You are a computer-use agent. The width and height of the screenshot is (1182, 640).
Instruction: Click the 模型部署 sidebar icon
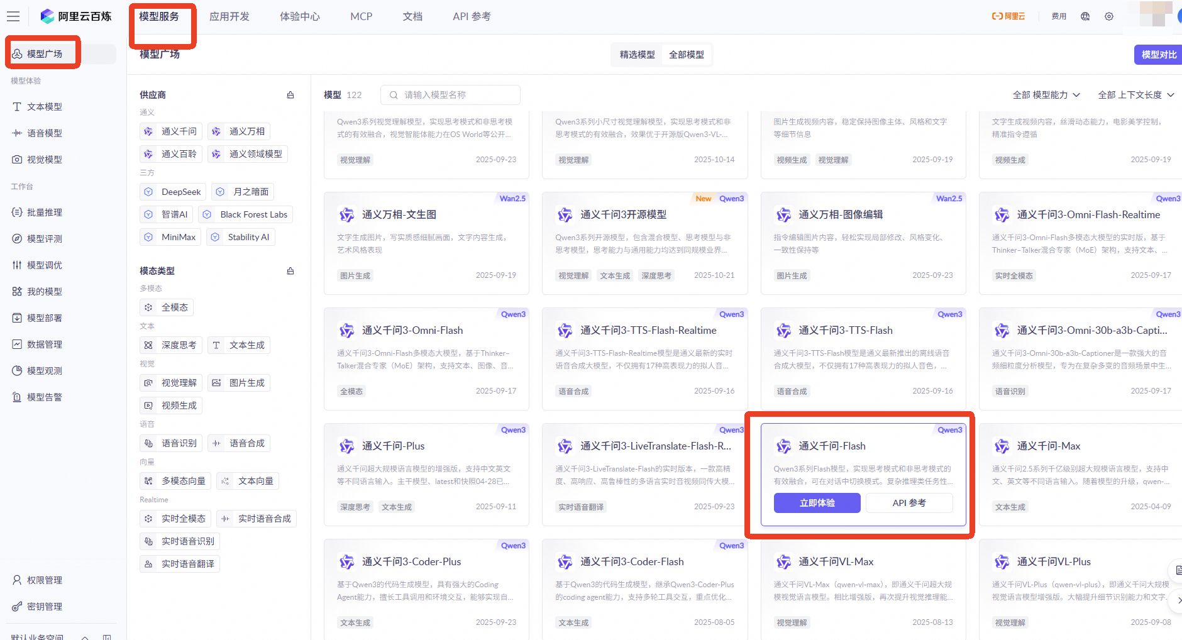[x=17, y=318]
